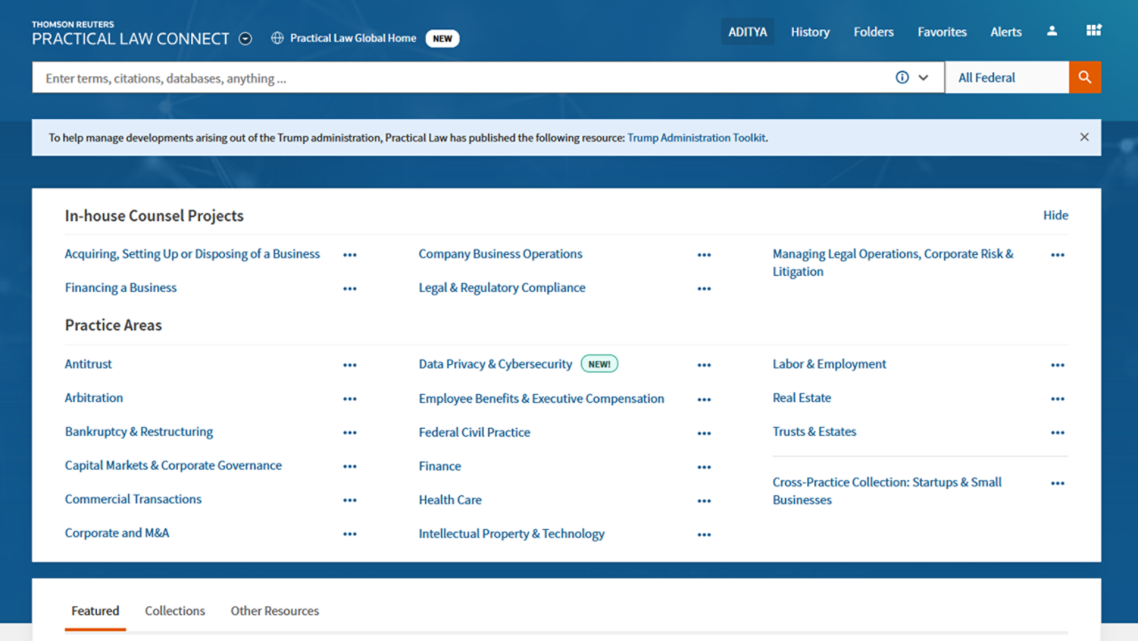Click the globe icon beside Practical Law Global Home

click(277, 38)
